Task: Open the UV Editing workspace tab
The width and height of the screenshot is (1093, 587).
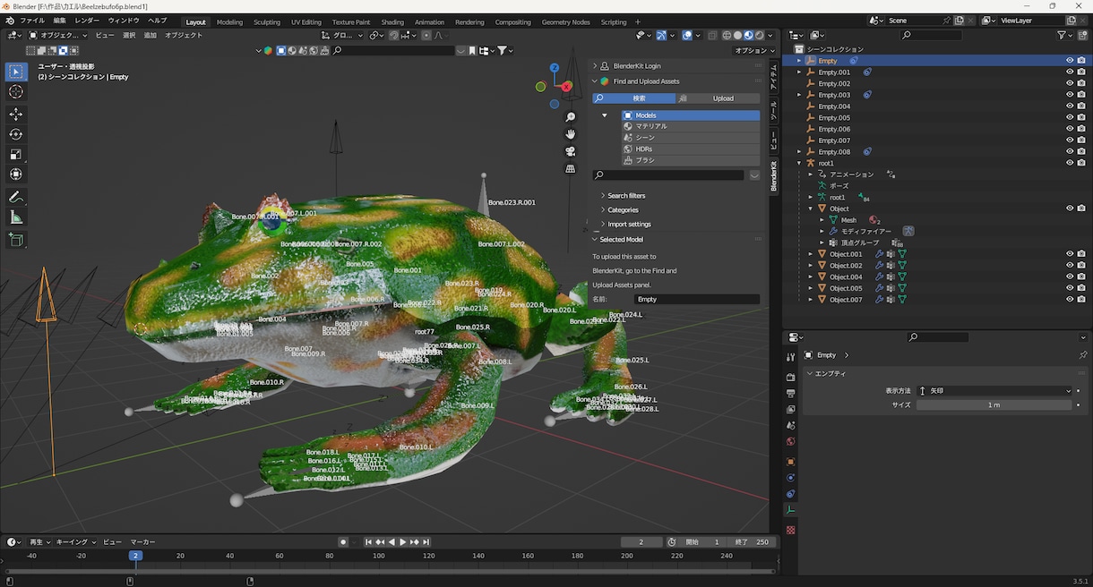Action: [306, 22]
